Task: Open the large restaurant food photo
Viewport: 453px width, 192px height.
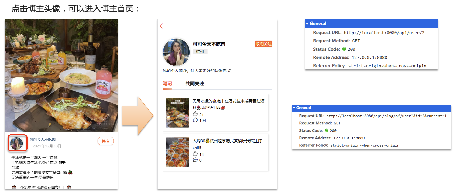Action: 61,76
